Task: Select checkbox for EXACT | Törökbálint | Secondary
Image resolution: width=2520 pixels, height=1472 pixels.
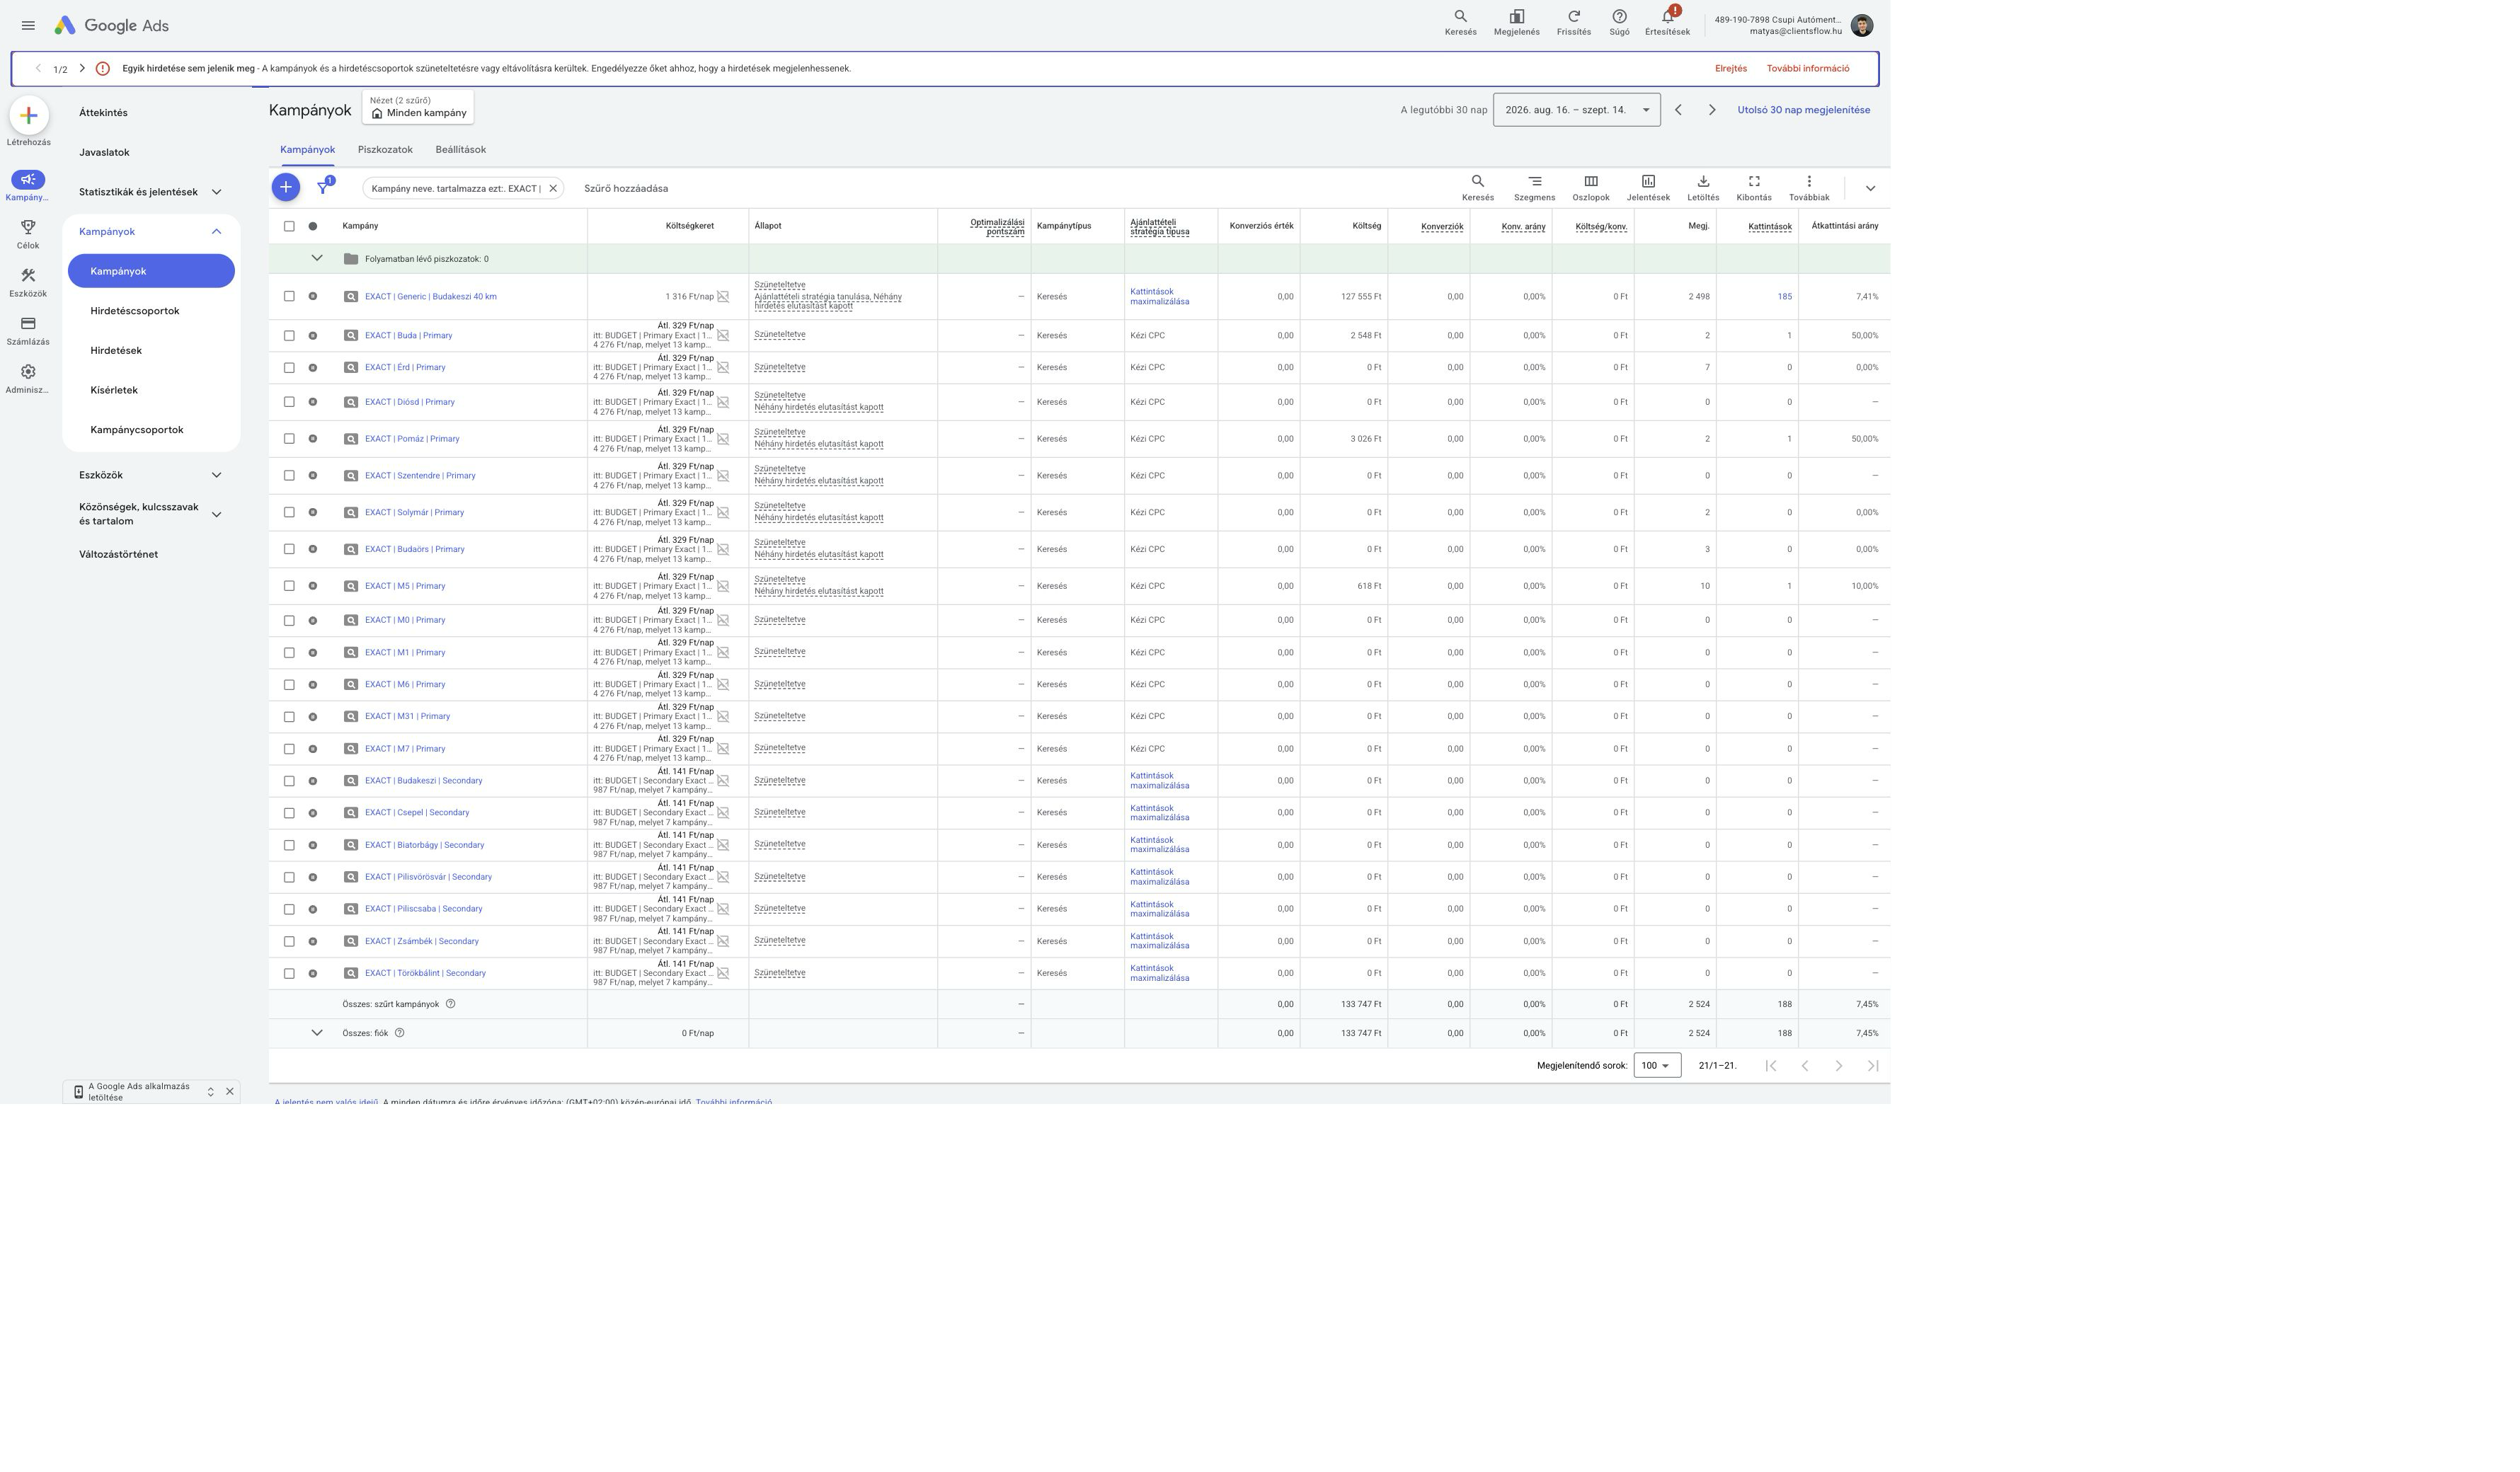Action: click(289, 973)
